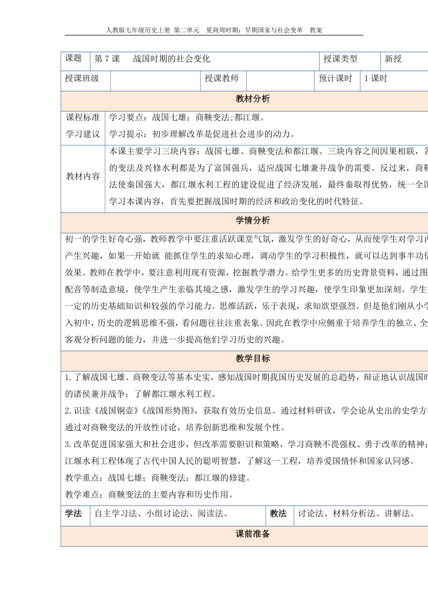
Task: Click the "学情分析" section heading
Action: click(x=253, y=220)
